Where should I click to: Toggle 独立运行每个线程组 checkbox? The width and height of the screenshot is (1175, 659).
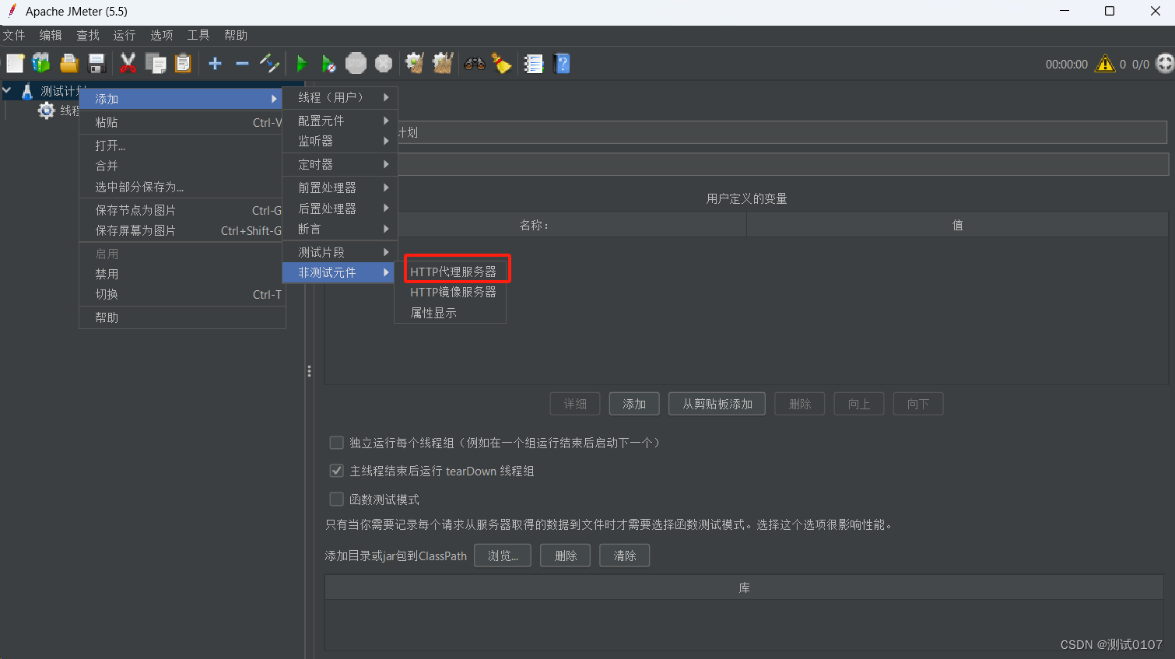click(337, 443)
